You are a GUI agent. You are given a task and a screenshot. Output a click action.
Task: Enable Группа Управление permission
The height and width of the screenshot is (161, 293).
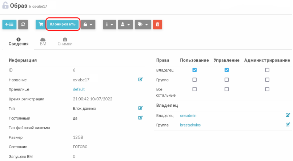click(x=226, y=80)
